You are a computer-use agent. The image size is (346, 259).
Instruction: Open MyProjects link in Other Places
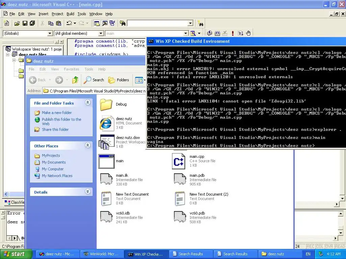(51, 155)
